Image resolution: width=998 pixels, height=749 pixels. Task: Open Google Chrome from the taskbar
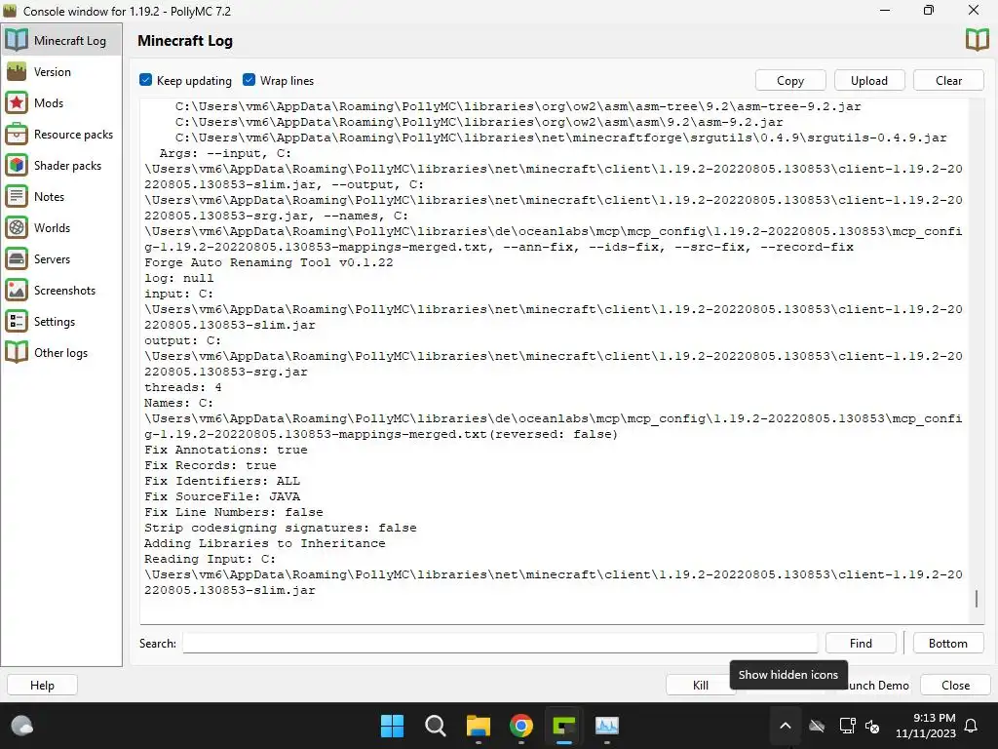(521, 726)
